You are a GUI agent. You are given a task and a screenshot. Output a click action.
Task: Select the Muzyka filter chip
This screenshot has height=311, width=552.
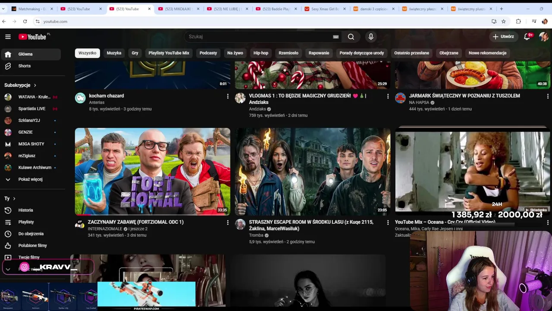(x=114, y=53)
